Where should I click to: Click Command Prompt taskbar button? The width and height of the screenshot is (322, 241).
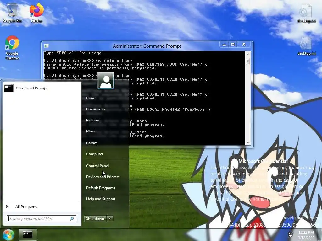pyautogui.click(x=28, y=235)
